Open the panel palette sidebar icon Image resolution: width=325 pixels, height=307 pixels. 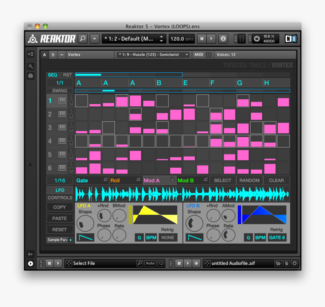click(31, 76)
